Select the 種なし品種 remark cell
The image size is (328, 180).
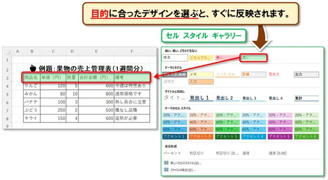pyautogui.click(x=132, y=110)
